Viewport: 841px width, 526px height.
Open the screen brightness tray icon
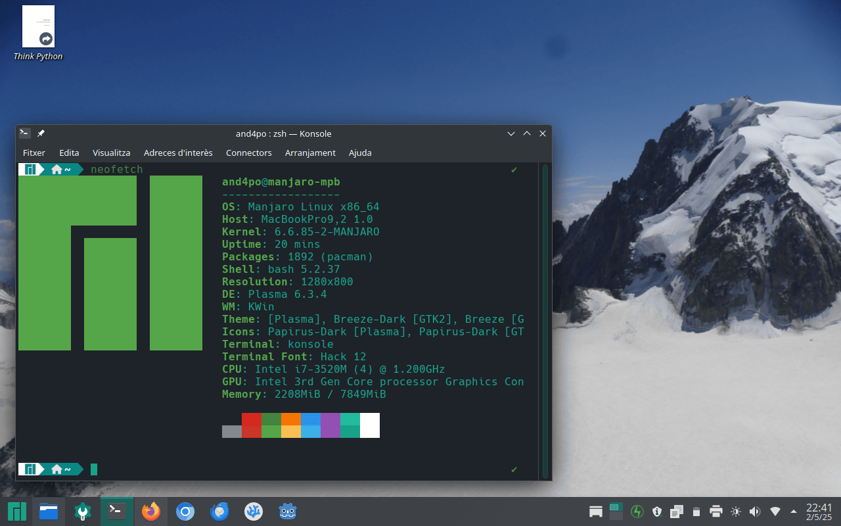point(736,512)
